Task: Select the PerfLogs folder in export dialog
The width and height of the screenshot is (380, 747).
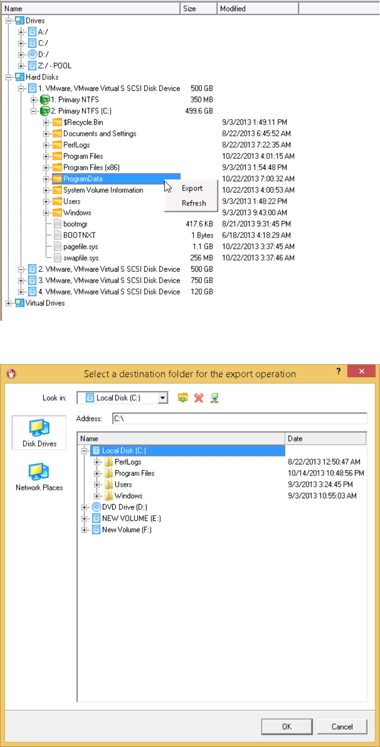Action: click(x=128, y=462)
